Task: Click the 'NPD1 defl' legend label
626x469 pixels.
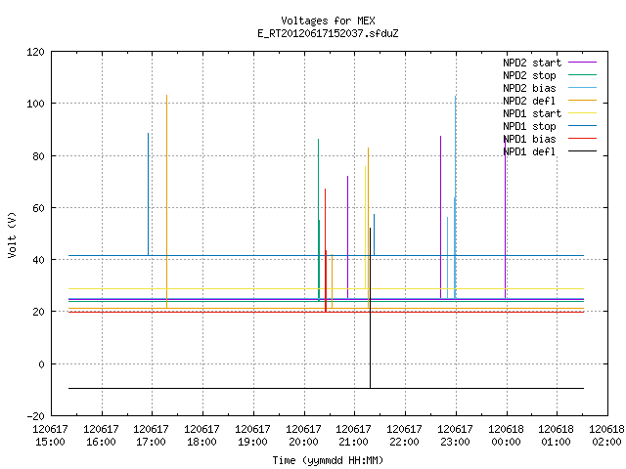Action: [529, 152]
